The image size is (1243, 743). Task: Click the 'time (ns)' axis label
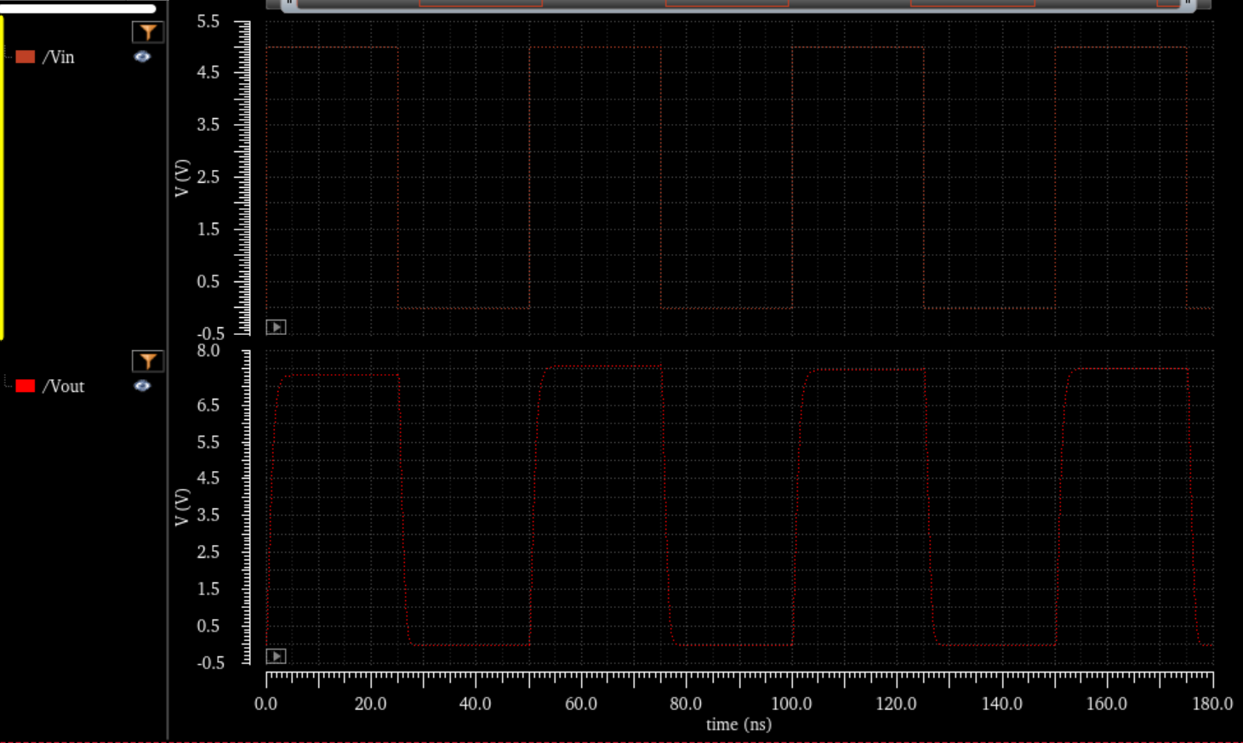(738, 724)
